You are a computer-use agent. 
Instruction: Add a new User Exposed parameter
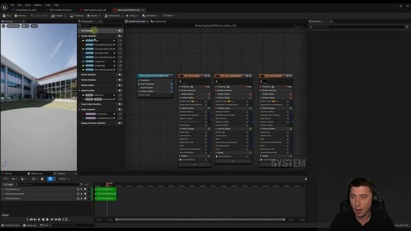coord(120,31)
